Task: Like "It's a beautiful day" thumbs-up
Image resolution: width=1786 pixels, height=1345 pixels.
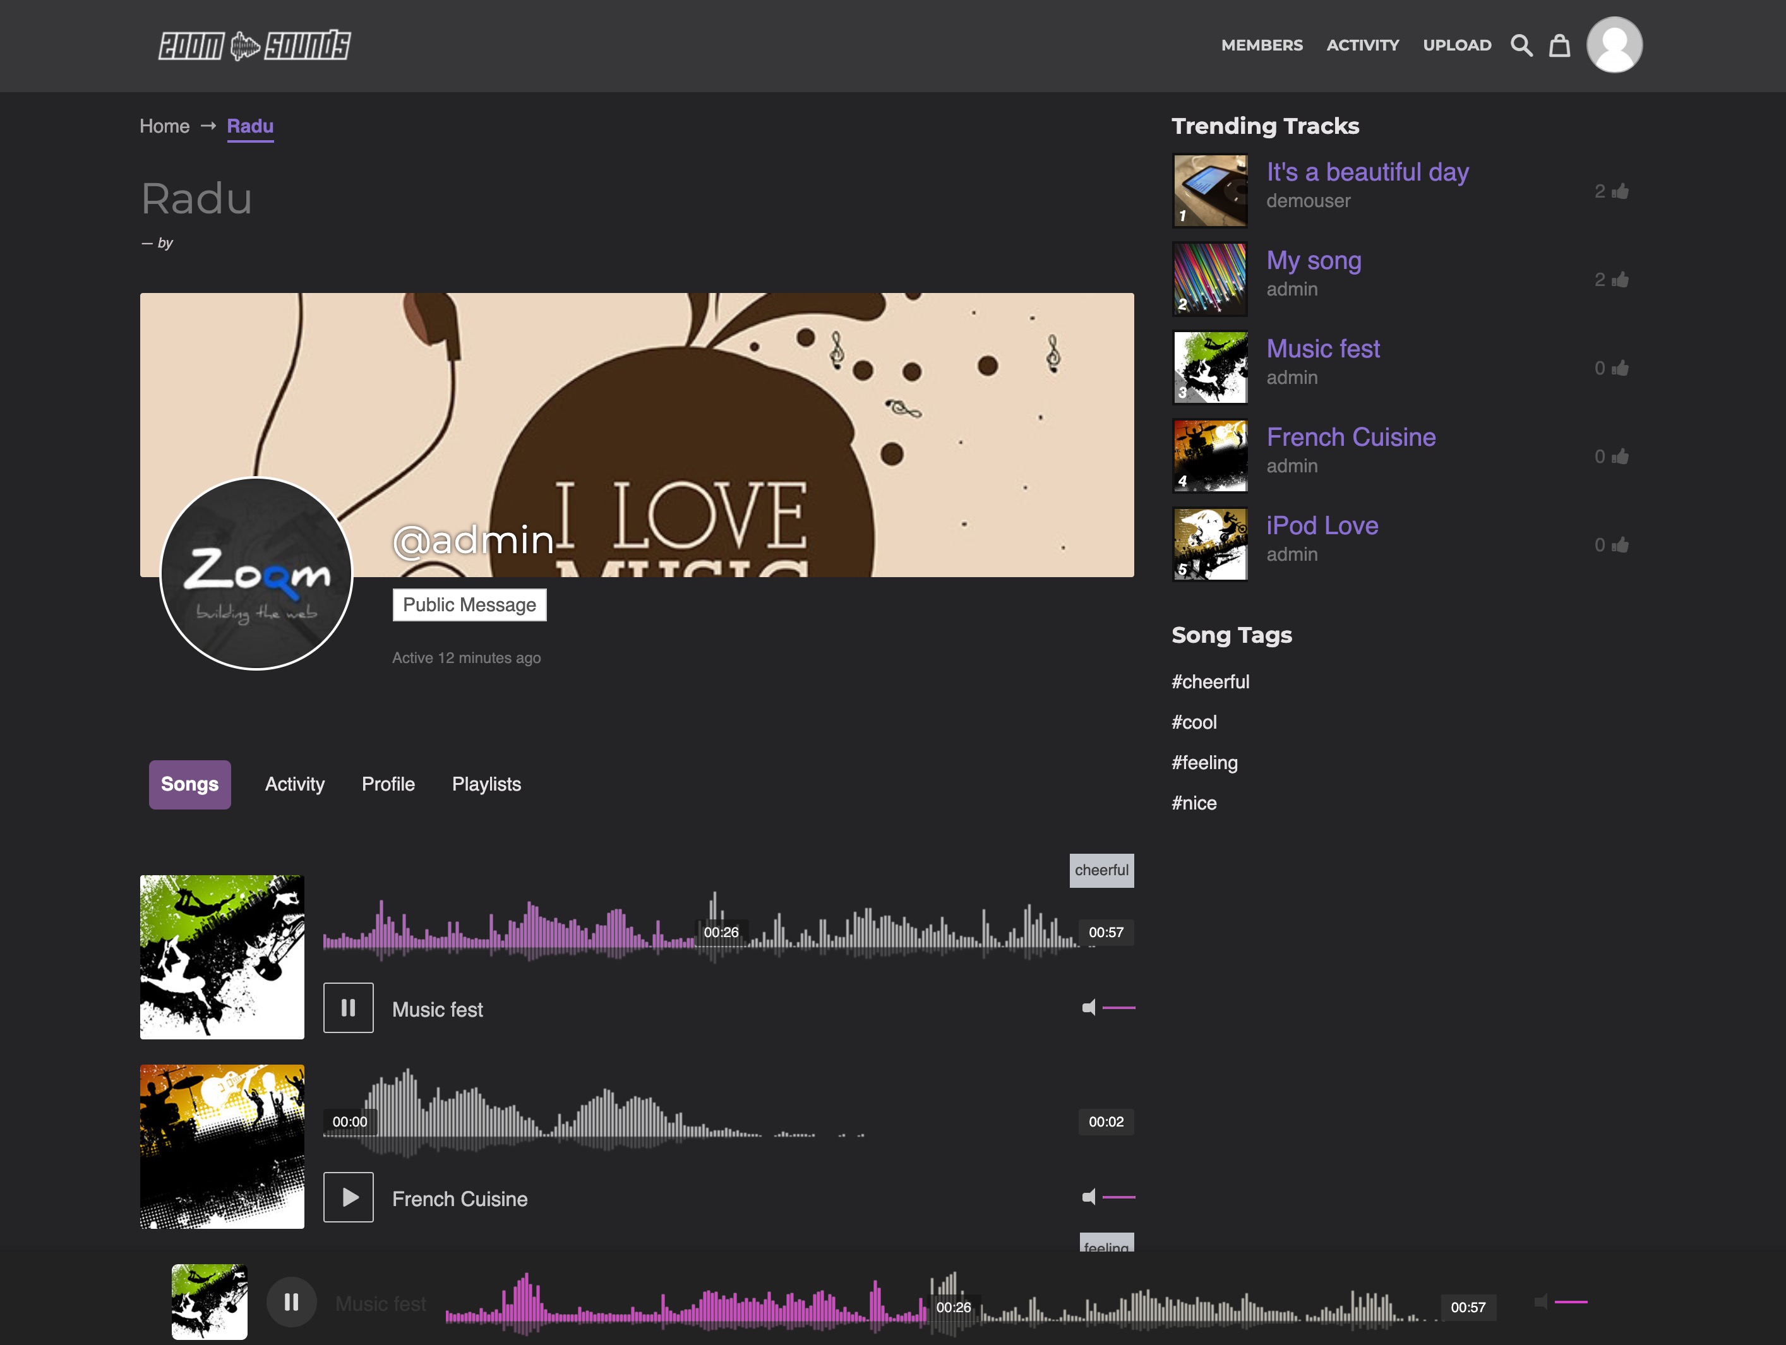Action: 1620,191
